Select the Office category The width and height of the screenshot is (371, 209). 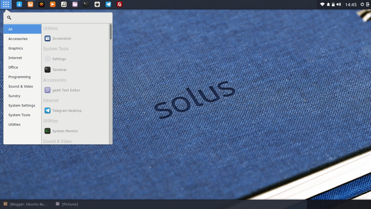pos(22,67)
